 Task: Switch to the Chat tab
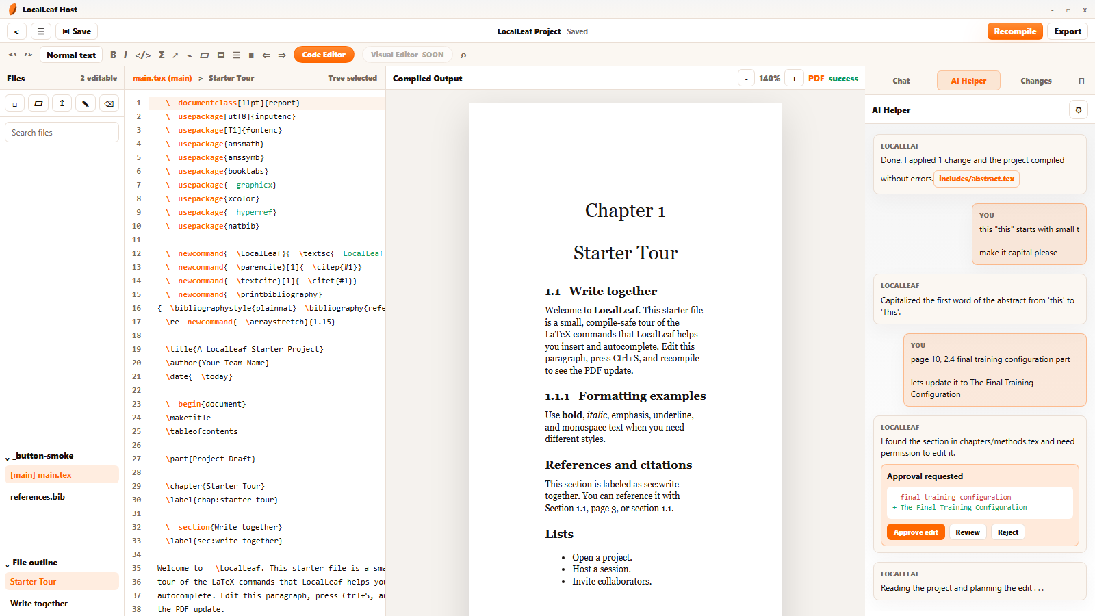coord(901,81)
